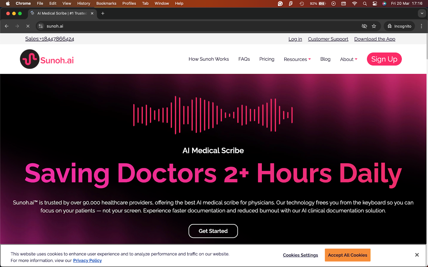The height and width of the screenshot is (267, 428).
Task: Click the Time Machine clock icon
Action: pyautogui.click(x=302, y=3)
